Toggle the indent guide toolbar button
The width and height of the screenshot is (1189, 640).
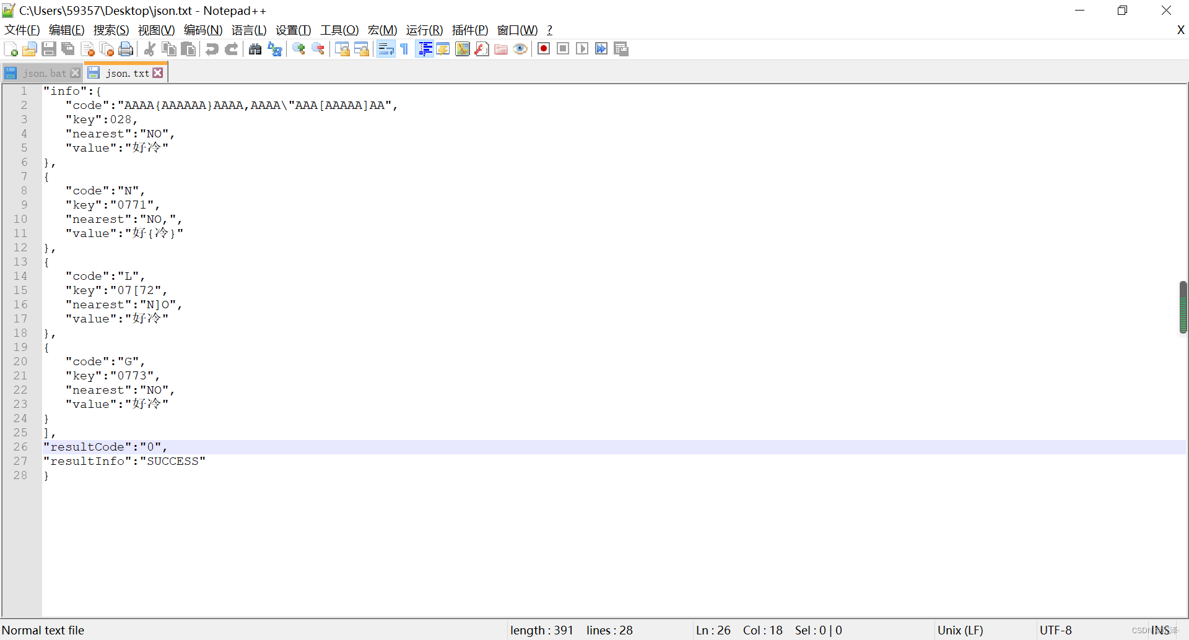pos(425,49)
